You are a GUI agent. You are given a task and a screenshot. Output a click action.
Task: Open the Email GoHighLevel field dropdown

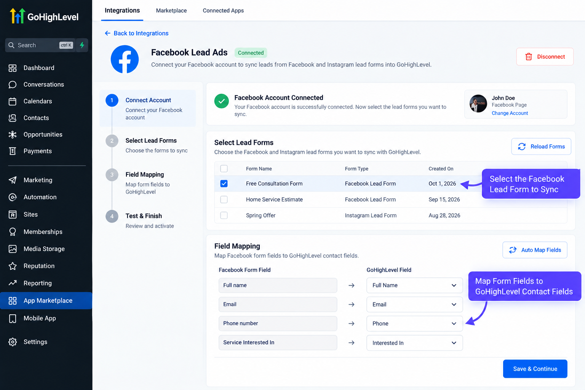(414, 304)
